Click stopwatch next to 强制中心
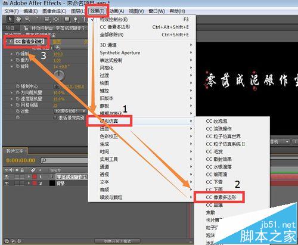The image size is (298, 245). [18, 86]
